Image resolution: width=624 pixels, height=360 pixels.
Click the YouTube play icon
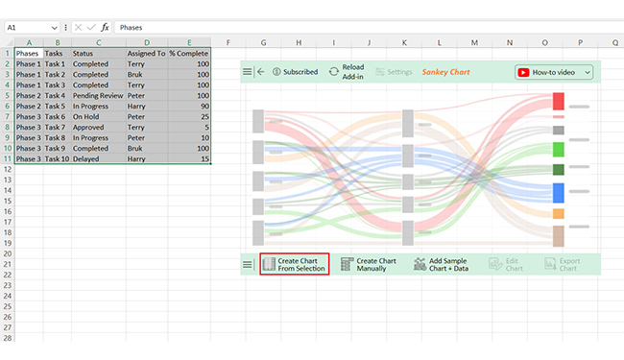coord(523,72)
